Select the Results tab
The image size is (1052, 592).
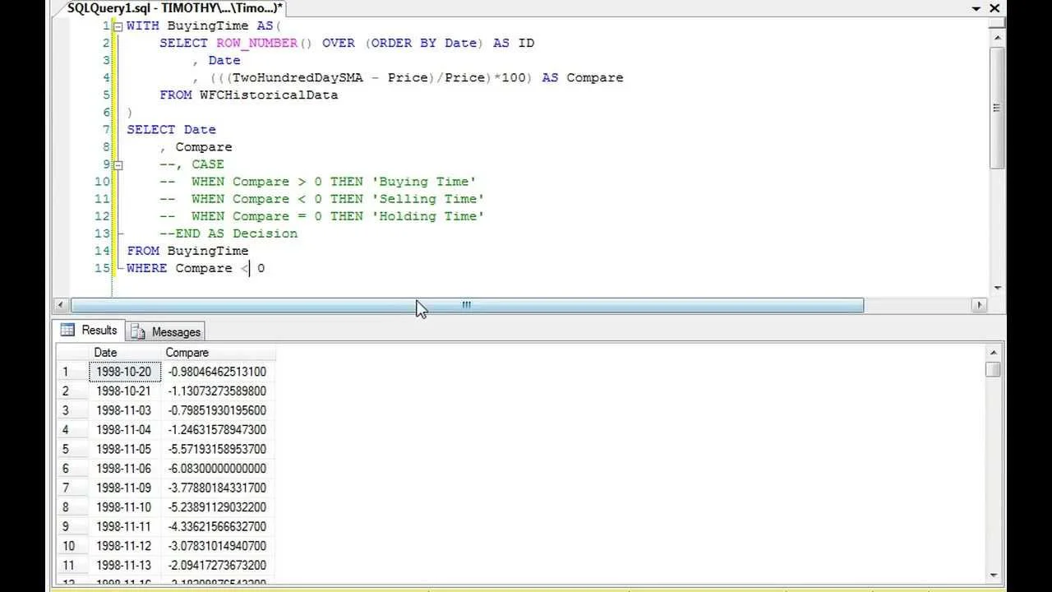pos(90,331)
